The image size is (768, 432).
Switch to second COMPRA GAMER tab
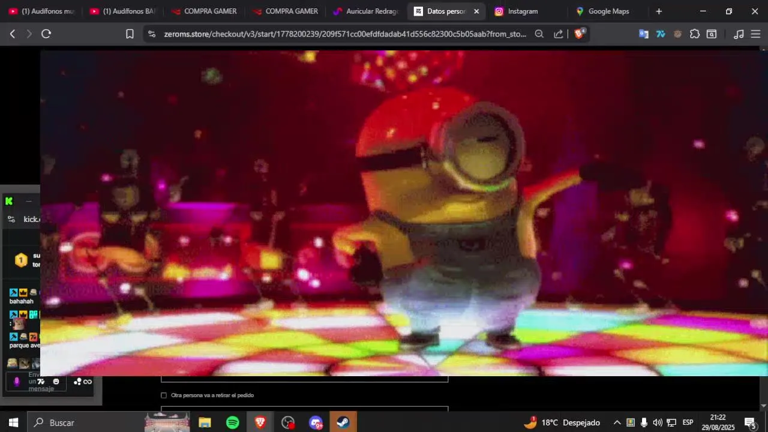click(286, 11)
